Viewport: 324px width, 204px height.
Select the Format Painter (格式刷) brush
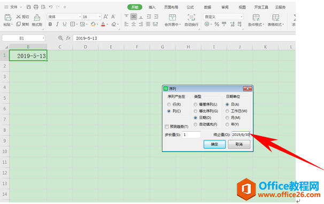[37, 18]
